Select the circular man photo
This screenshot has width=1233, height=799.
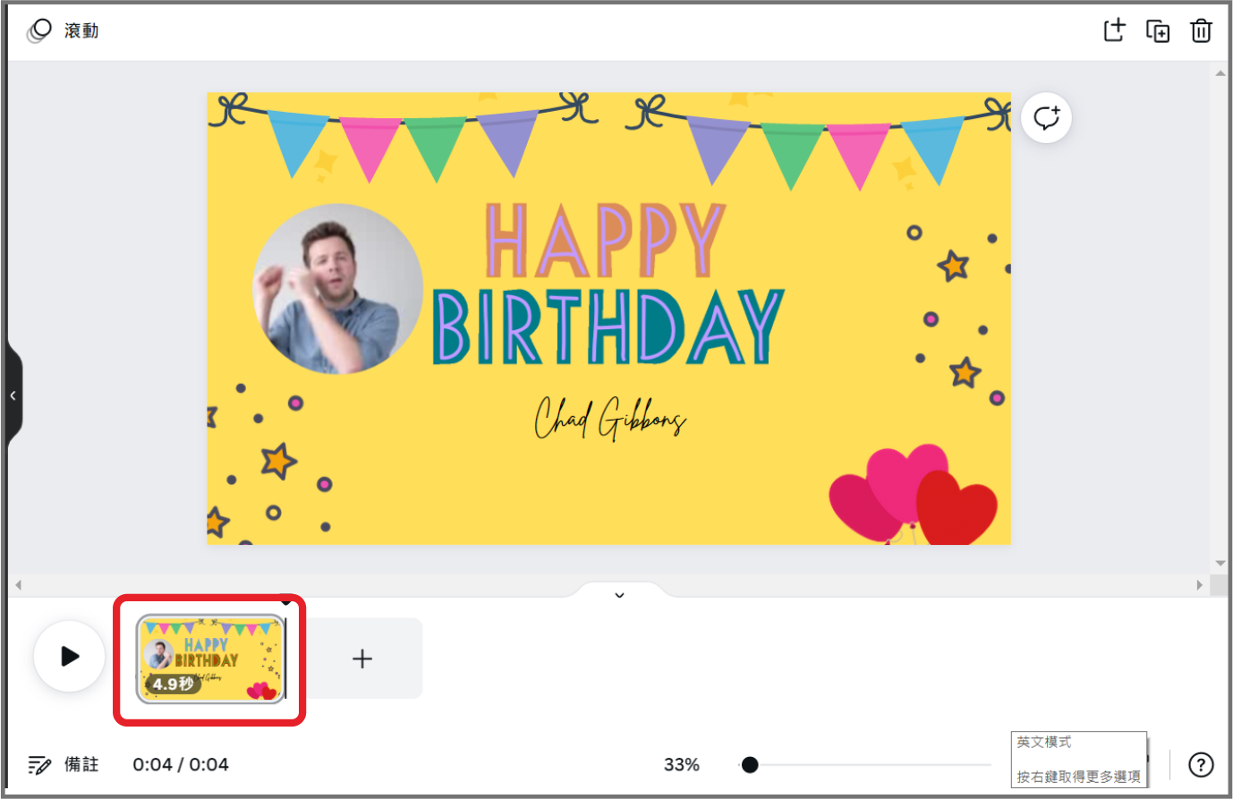[337, 288]
